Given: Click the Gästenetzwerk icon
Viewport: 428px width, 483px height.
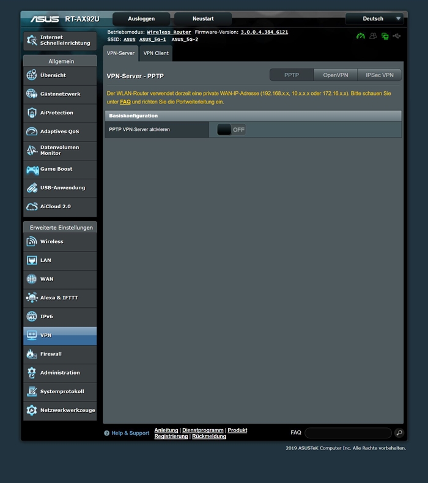Looking at the screenshot, I should [x=32, y=94].
